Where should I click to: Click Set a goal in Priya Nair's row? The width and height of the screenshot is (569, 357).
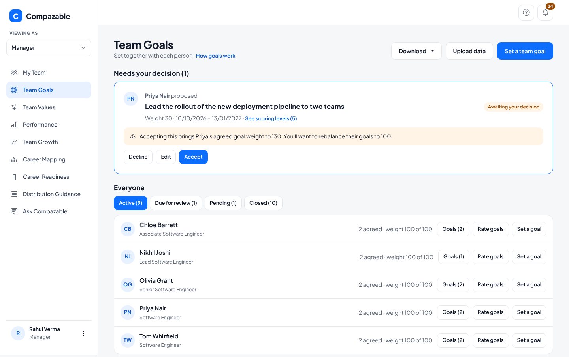pos(529,312)
